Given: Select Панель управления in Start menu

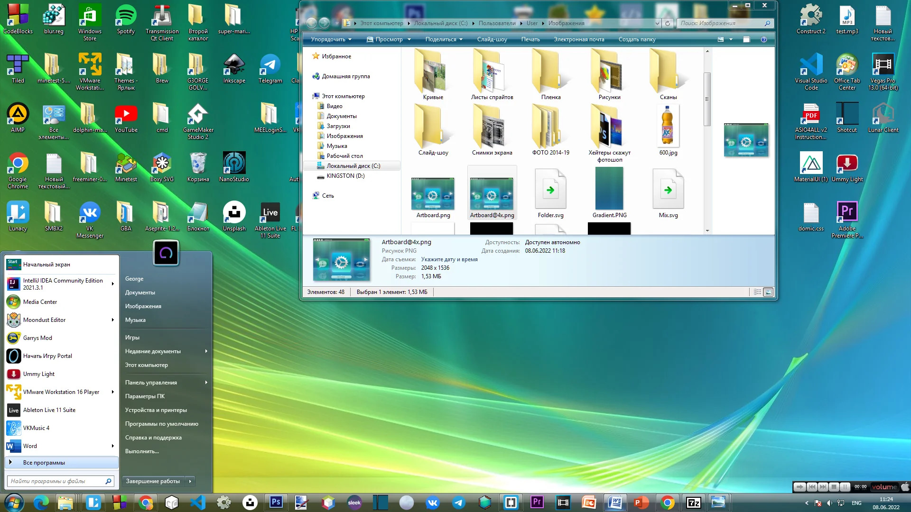Looking at the screenshot, I should tap(151, 383).
